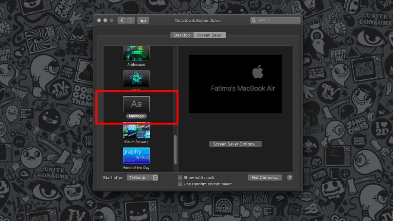Click into the Search field
Image resolution: width=393 pixels, height=221 pixels.
pyautogui.click(x=275, y=20)
